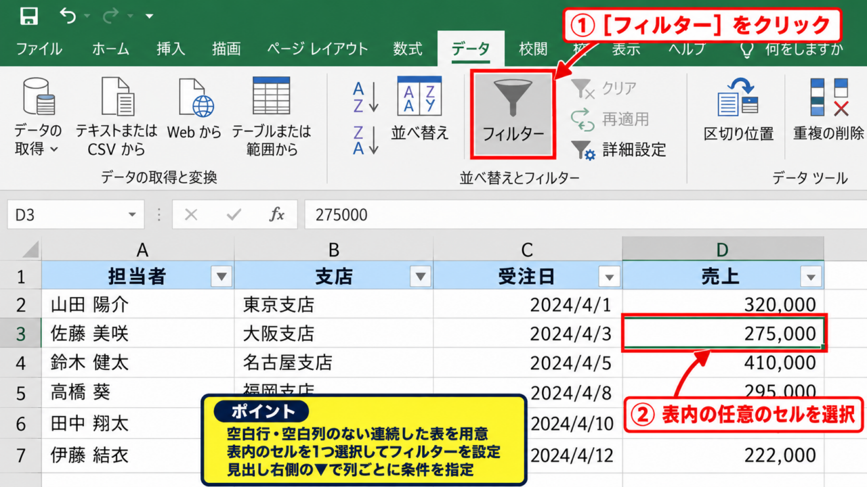The image size is (867, 487).
Task: Import from テキストまたは CSV から
Action: point(116,116)
